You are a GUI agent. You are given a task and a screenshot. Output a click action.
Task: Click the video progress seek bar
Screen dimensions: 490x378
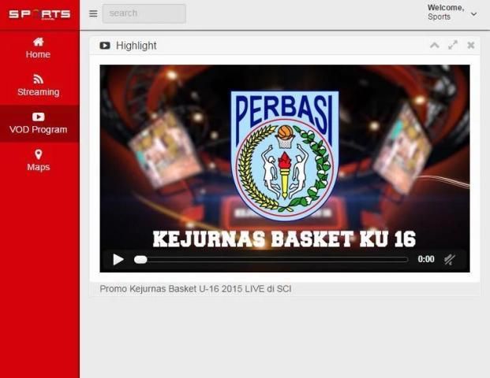click(x=272, y=259)
